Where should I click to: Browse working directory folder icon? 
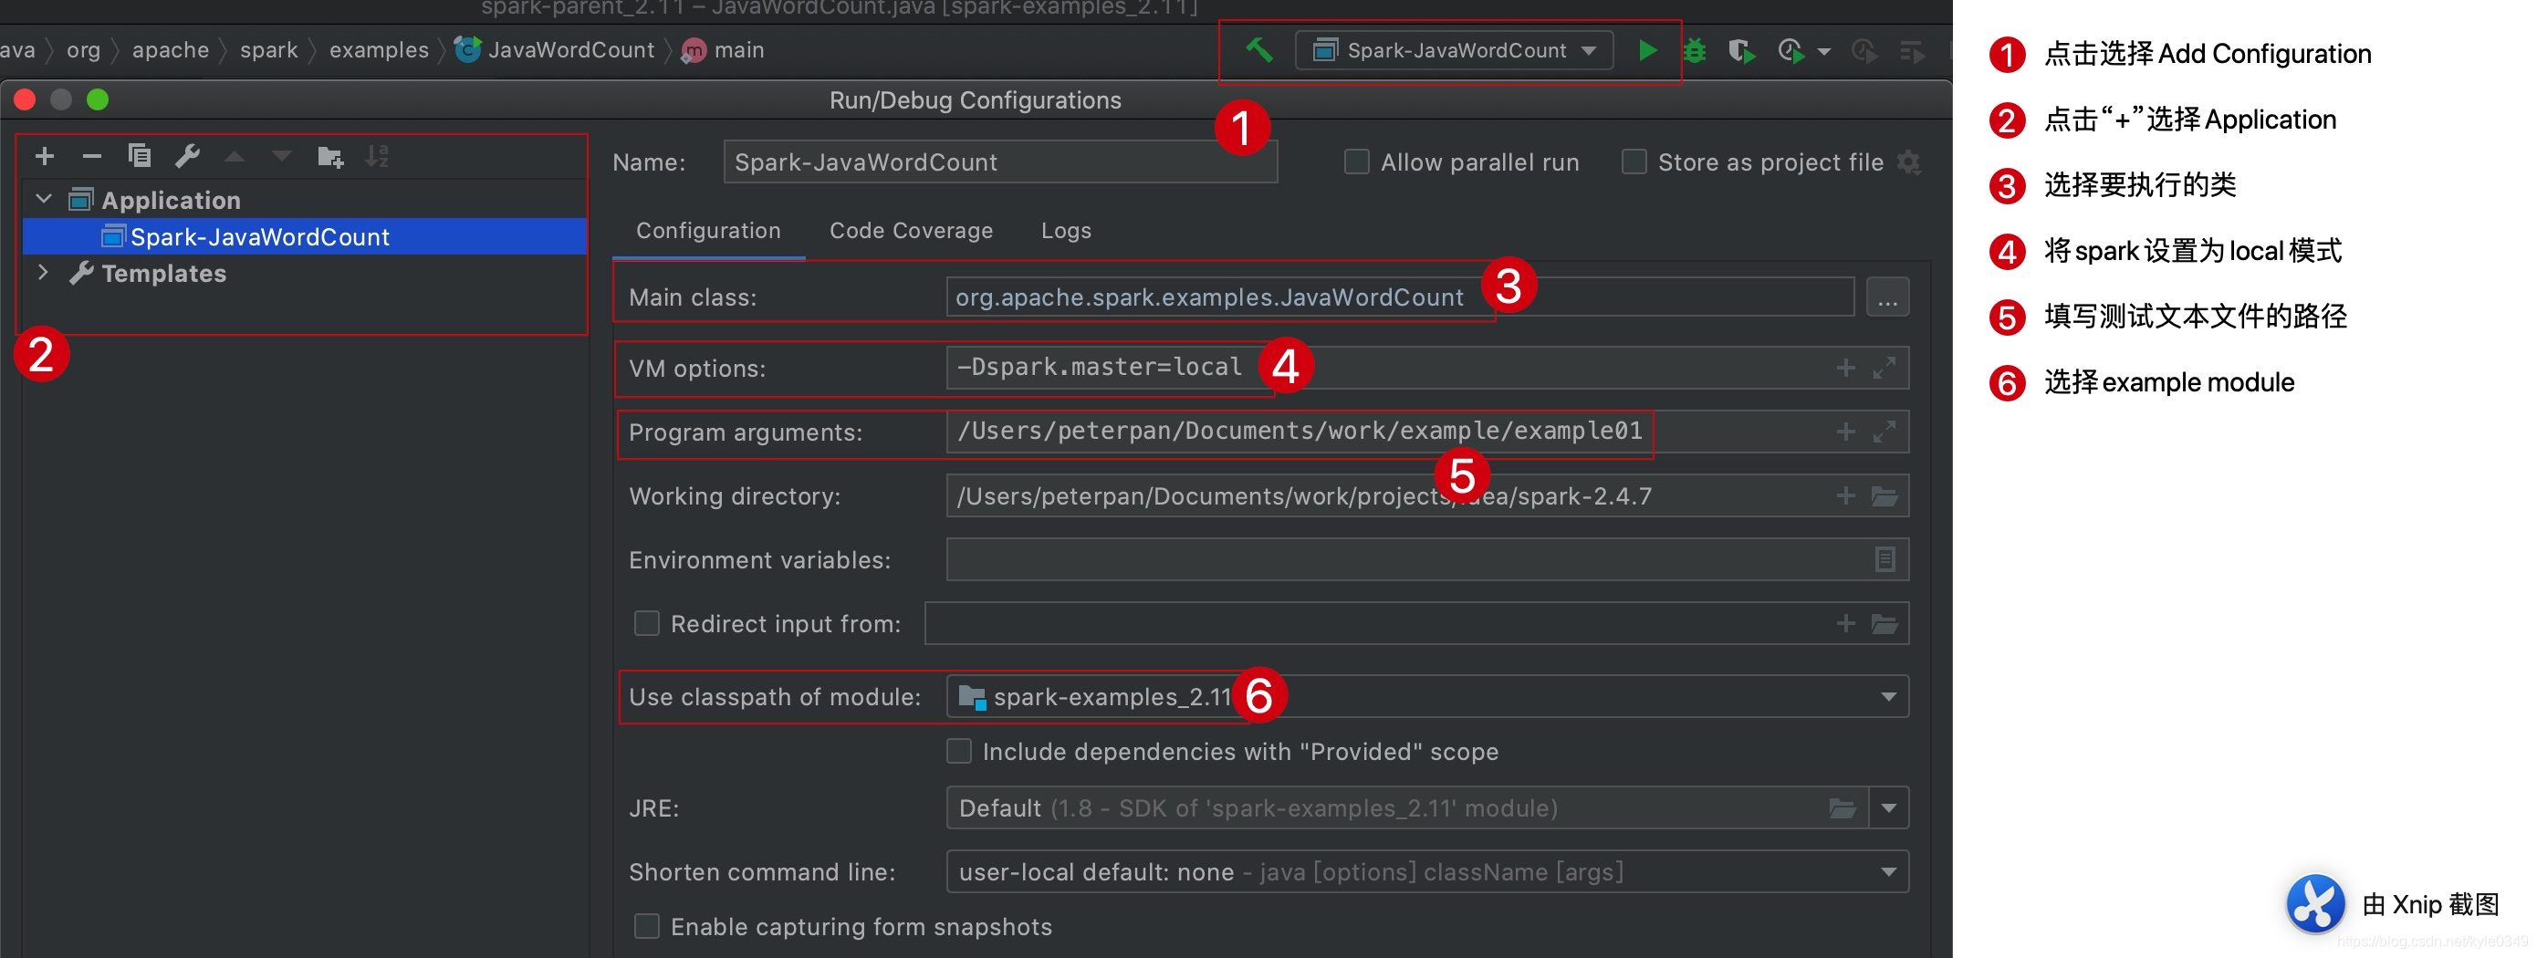coord(1884,495)
